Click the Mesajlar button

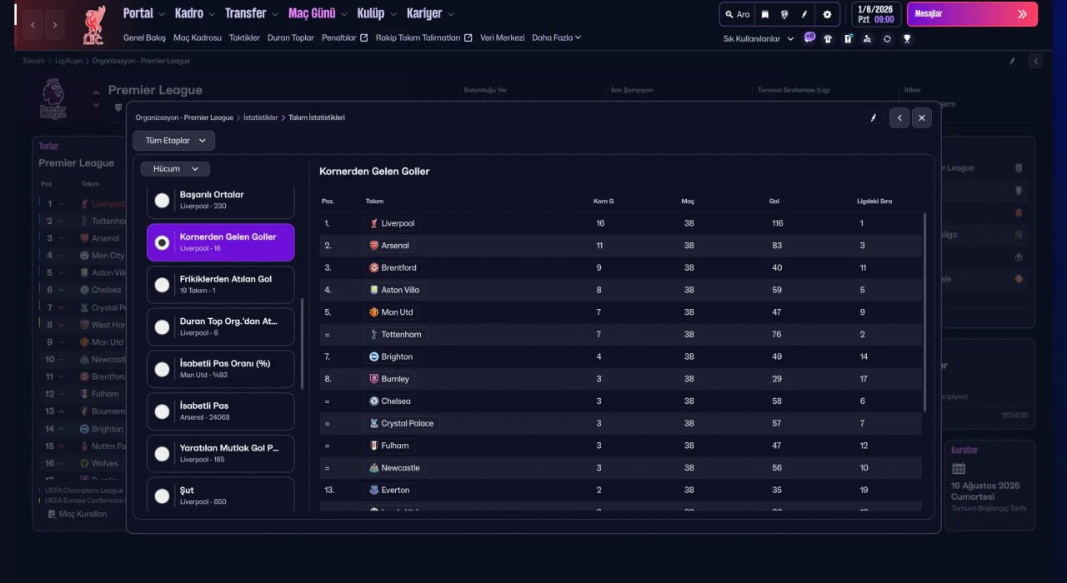click(x=972, y=14)
